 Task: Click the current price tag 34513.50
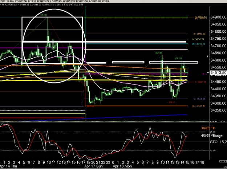coord(218,72)
